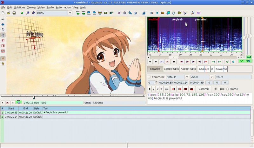254x148 pixels.
Task: Open the font face selector fn button
Action: pos(166,89)
